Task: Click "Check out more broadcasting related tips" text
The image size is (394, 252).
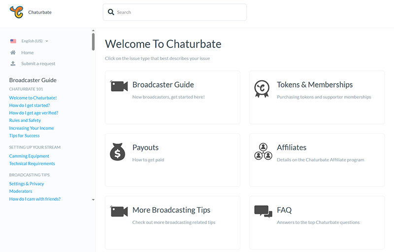Action: (x=174, y=222)
